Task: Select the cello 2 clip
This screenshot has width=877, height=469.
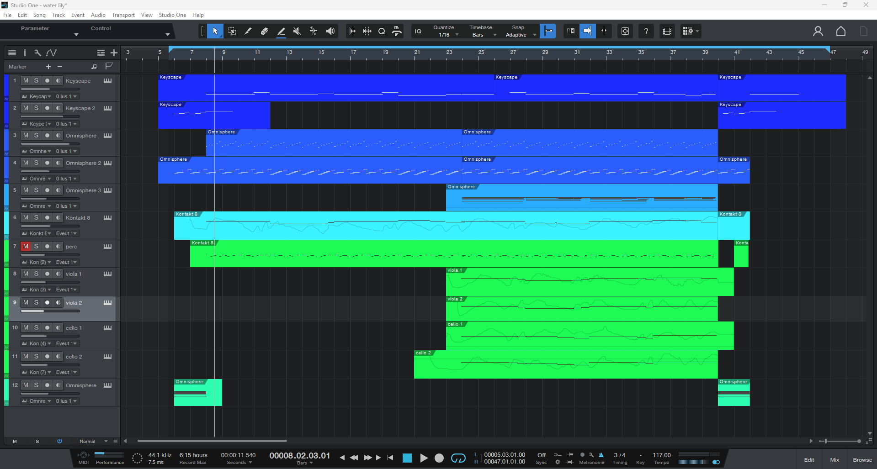Action: pos(566,364)
